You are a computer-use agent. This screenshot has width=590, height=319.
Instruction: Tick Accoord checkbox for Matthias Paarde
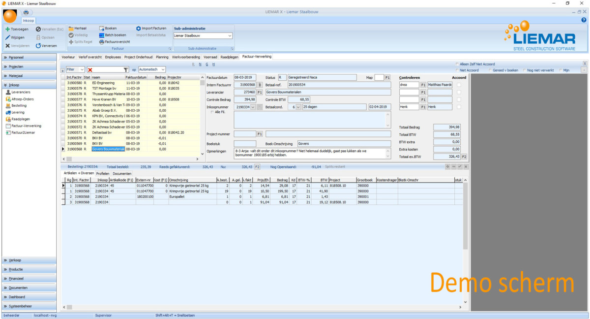point(459,85)
